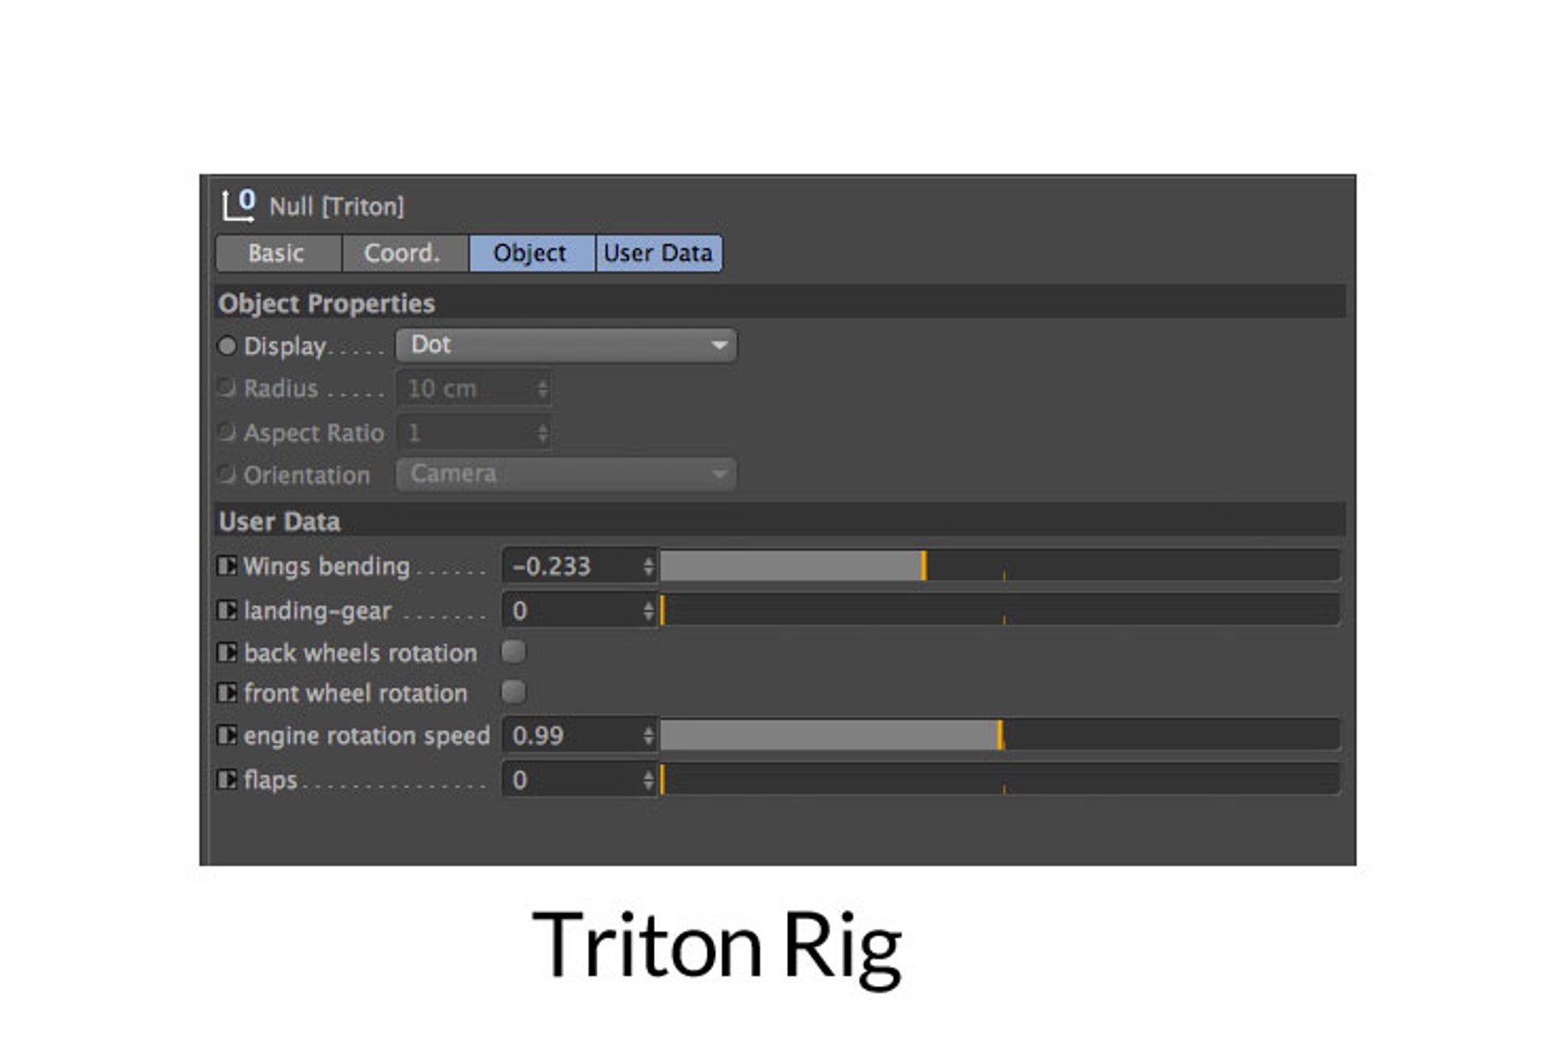The width and height of the screenshot is (1557, 1037).
Task: Toggle the Orientation parameter animation dot
Action: click(x=227, y=473)
